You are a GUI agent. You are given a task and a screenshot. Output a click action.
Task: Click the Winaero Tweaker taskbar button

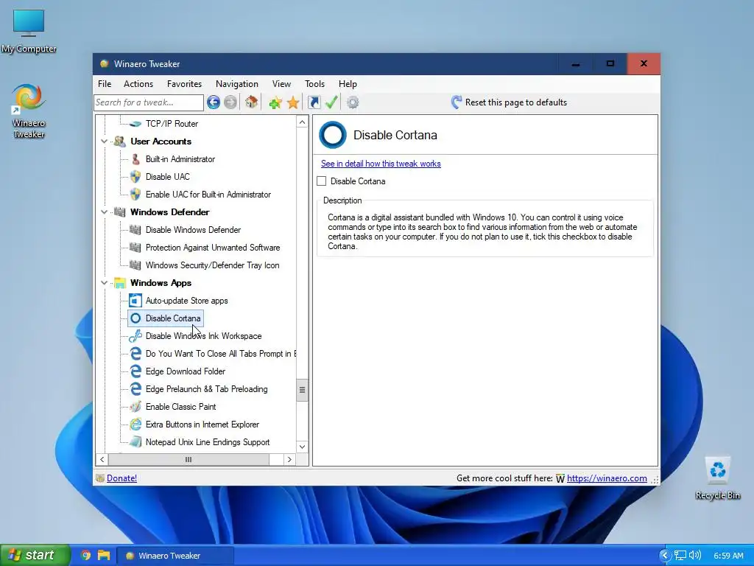tap(175, 556)
